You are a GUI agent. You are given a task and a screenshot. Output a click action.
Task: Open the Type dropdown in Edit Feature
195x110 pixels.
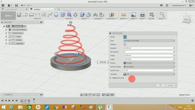tap(149, 41)
